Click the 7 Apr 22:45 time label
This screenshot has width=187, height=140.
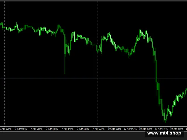pyautogui.click(x=98, y=129)
